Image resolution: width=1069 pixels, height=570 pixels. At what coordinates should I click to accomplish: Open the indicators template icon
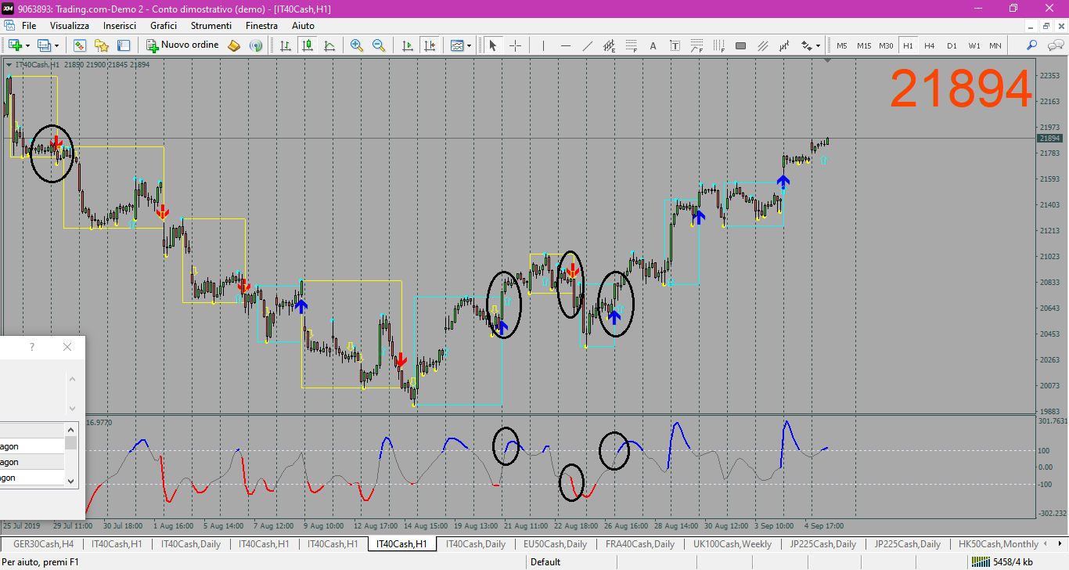click(457, 45)
